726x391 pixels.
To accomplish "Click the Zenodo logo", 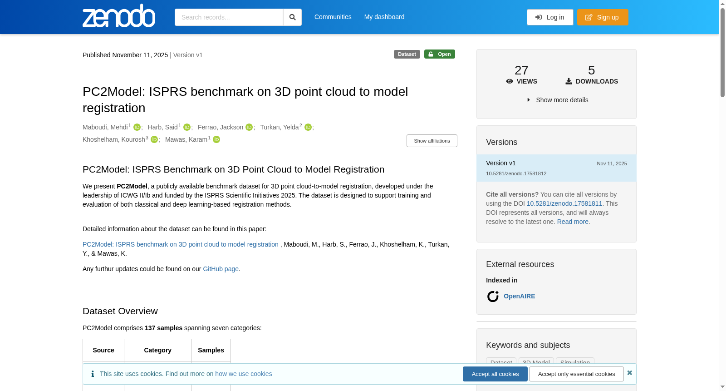I will (119, 16).
